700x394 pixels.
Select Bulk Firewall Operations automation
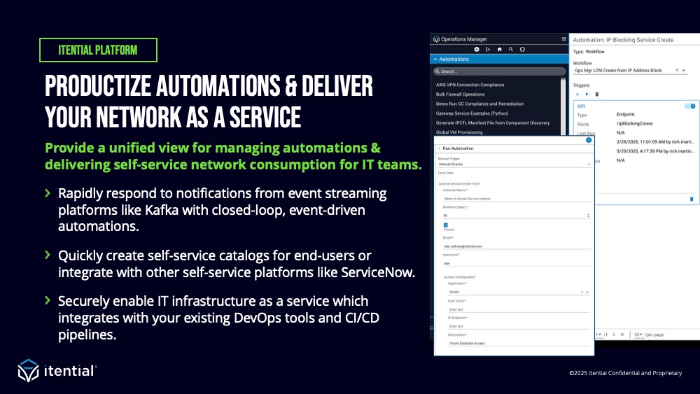click(x=461, y=94)
